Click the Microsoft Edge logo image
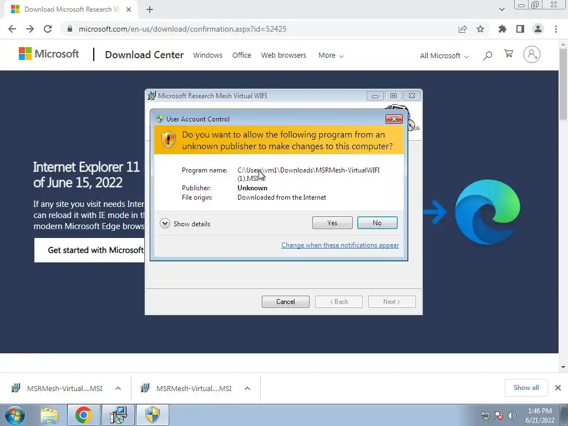Viewport: 568px width, 426px height. point(488,212)
